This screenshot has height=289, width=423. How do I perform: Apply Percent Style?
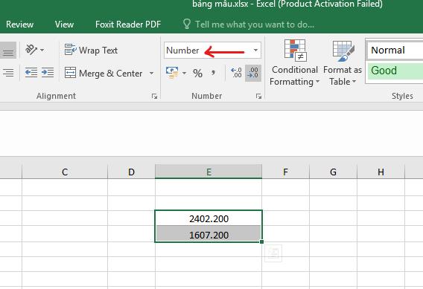click(197, 73)
